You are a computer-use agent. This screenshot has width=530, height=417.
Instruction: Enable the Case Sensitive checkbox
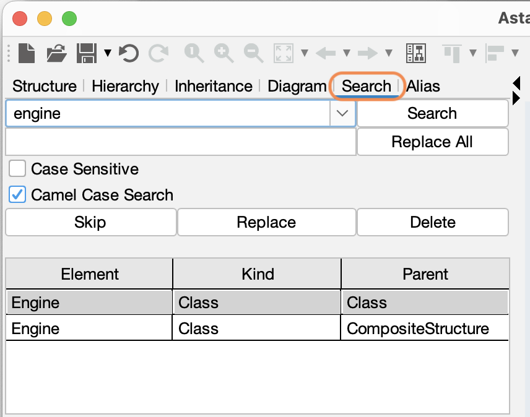[17, 168]
